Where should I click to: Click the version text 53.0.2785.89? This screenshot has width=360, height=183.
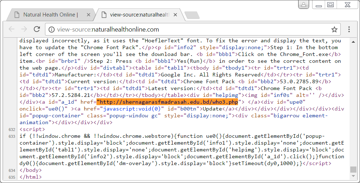click(299, 81)
